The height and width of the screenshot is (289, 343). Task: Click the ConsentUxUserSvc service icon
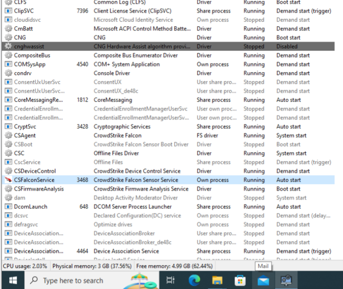pos(8,82)
